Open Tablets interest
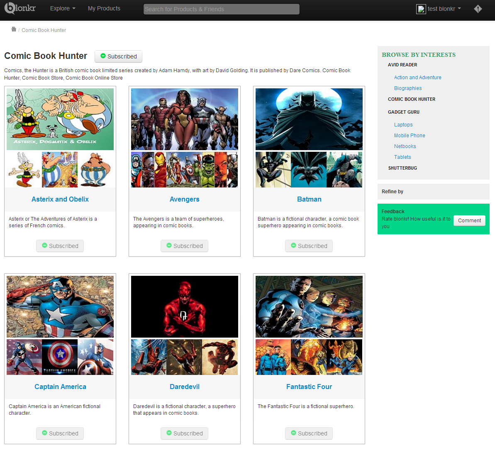Screen dimensions: 495x450 click(402, 157)
